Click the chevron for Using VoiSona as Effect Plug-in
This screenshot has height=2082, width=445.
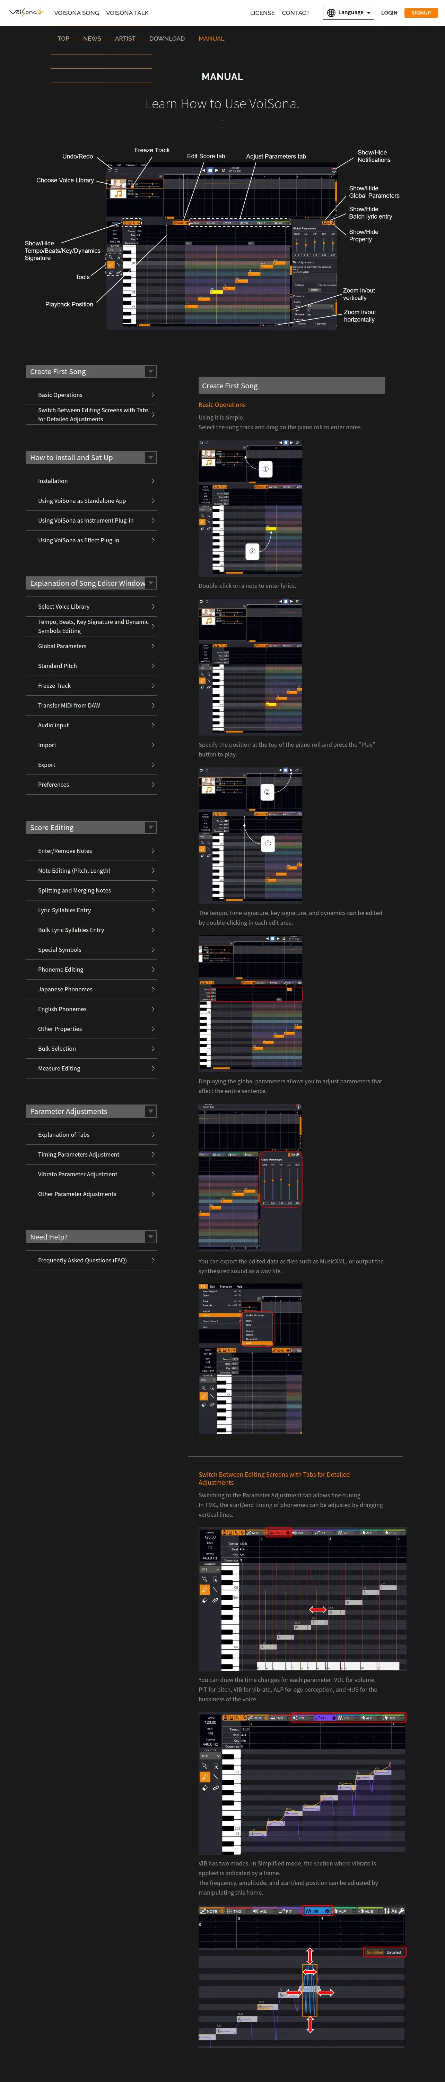click(154, 541)
